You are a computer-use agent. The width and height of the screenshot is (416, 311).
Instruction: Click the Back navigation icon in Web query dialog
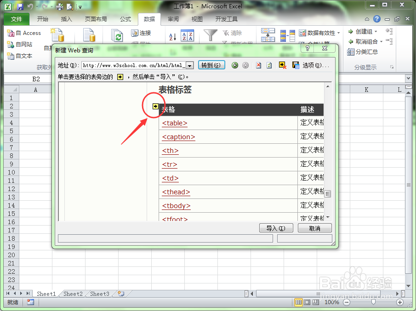(235, 65)
